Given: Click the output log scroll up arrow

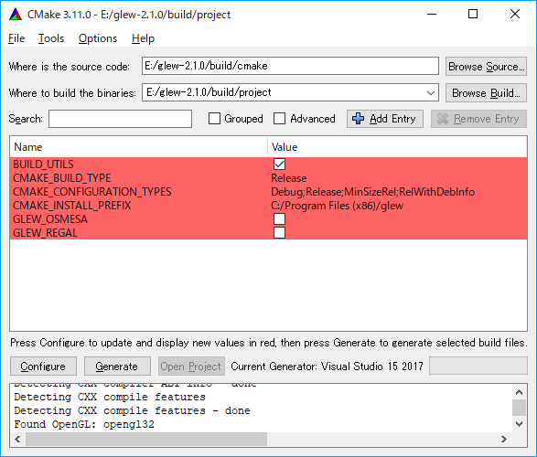Looking at the screenshot, I should tap(519, 392).
